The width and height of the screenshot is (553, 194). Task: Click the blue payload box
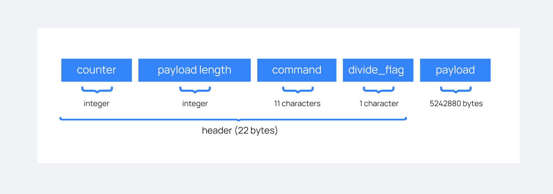[x=455, y=70]
